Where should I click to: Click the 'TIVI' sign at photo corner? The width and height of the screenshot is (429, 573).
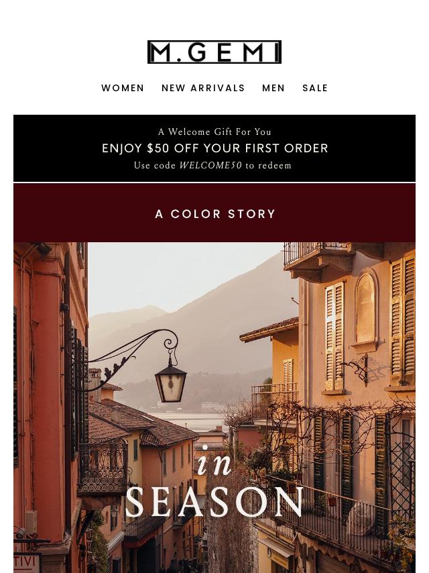(x=27, y=563)
